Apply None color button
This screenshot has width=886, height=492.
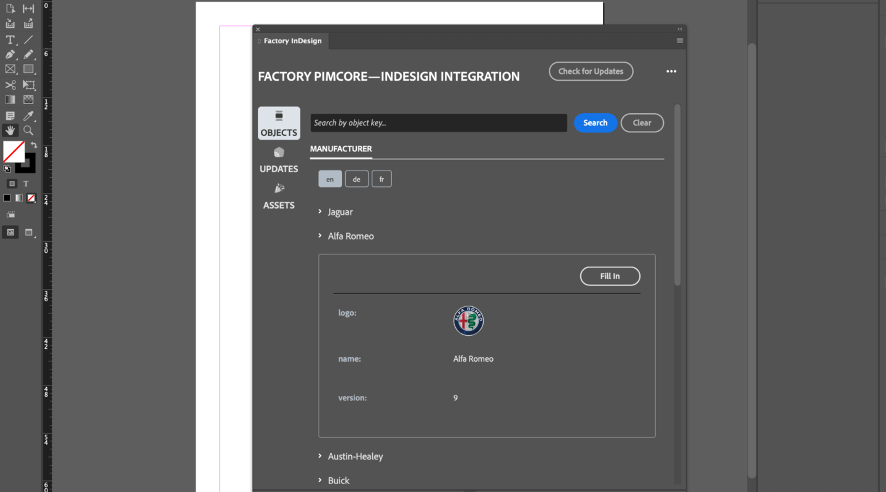[31, 198]
